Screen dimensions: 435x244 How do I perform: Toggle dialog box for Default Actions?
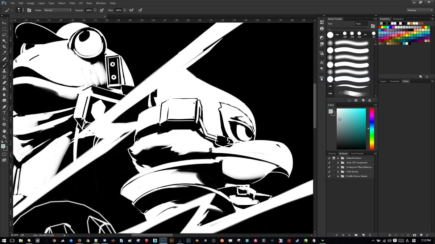(333, 158)
